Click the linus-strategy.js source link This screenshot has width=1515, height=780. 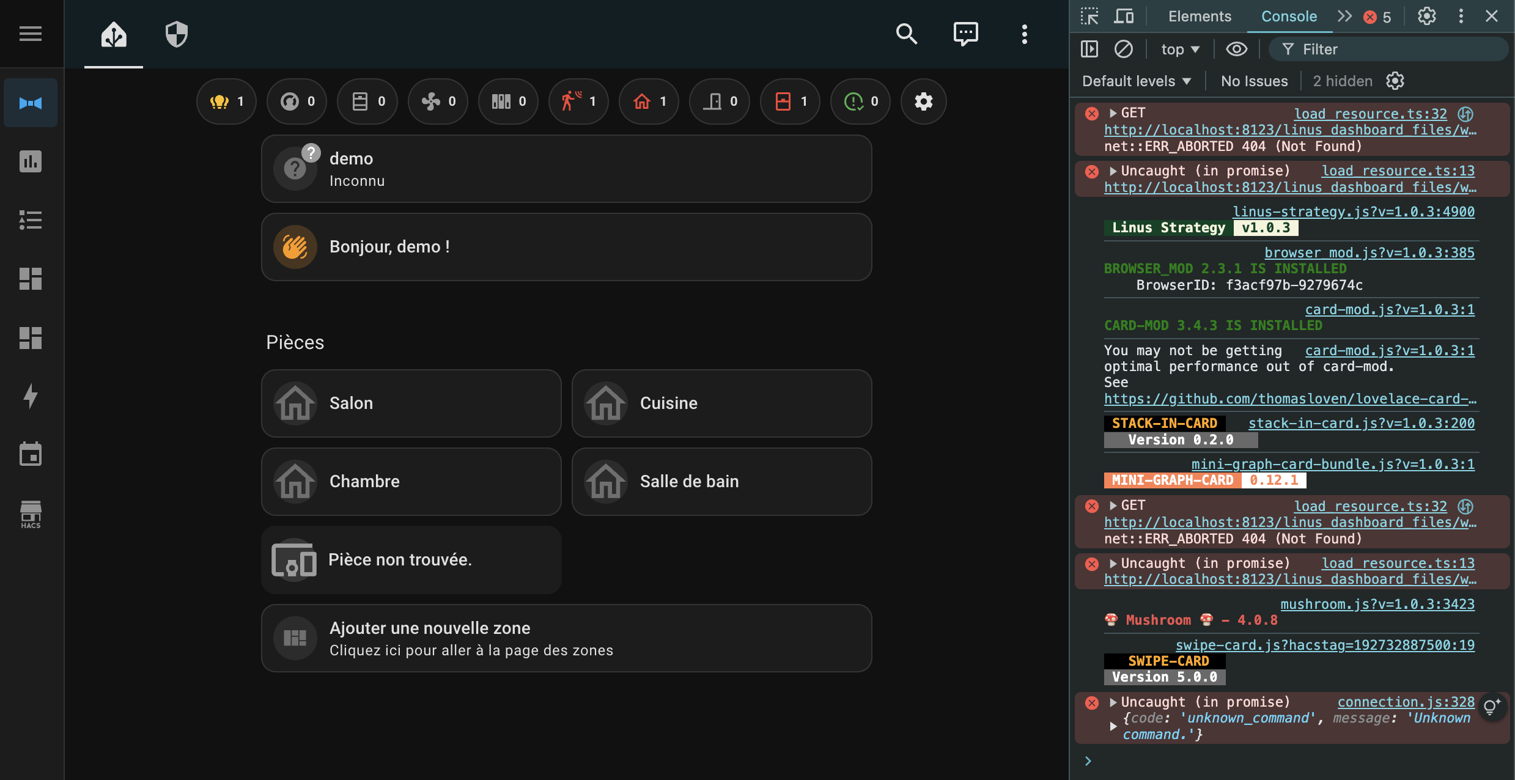[1353, 212]
